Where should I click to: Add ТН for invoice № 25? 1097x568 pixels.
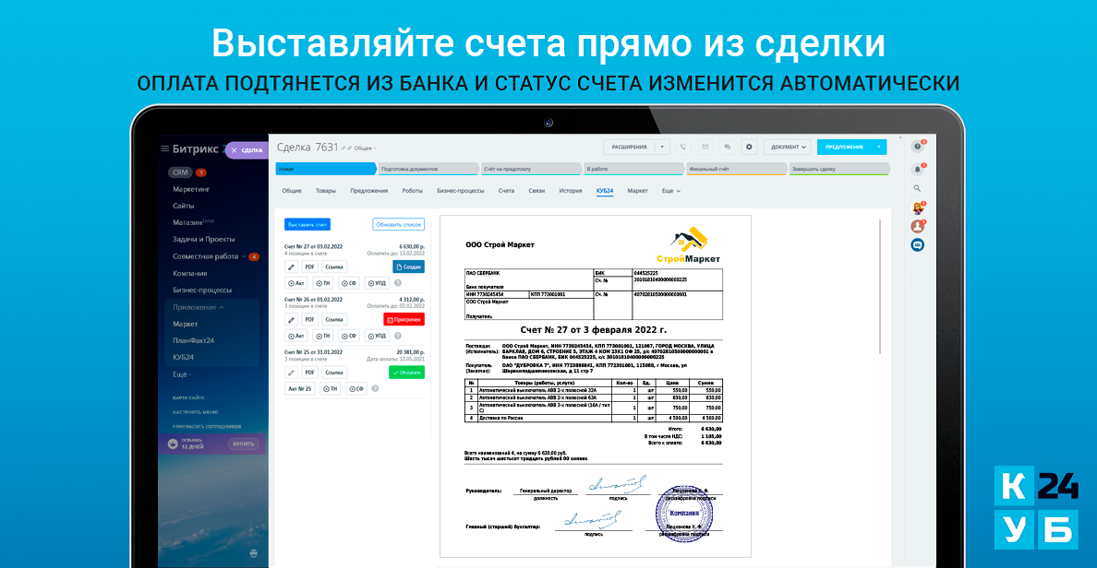click(x=331, y=388)
